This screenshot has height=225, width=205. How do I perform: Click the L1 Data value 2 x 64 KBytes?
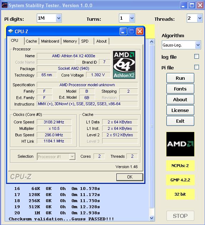pos(120,122)
